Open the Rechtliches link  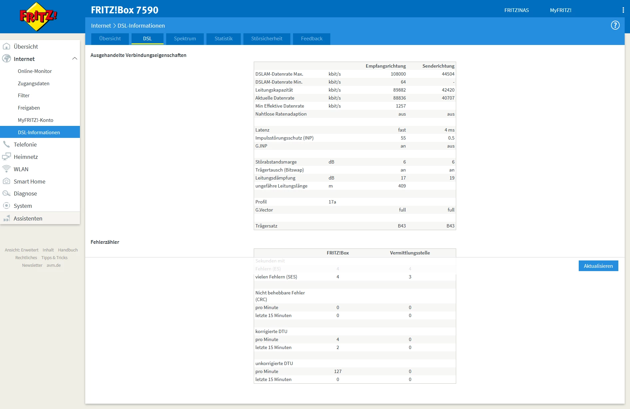click(26, 257)
